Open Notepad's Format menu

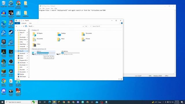coord(47,8)
